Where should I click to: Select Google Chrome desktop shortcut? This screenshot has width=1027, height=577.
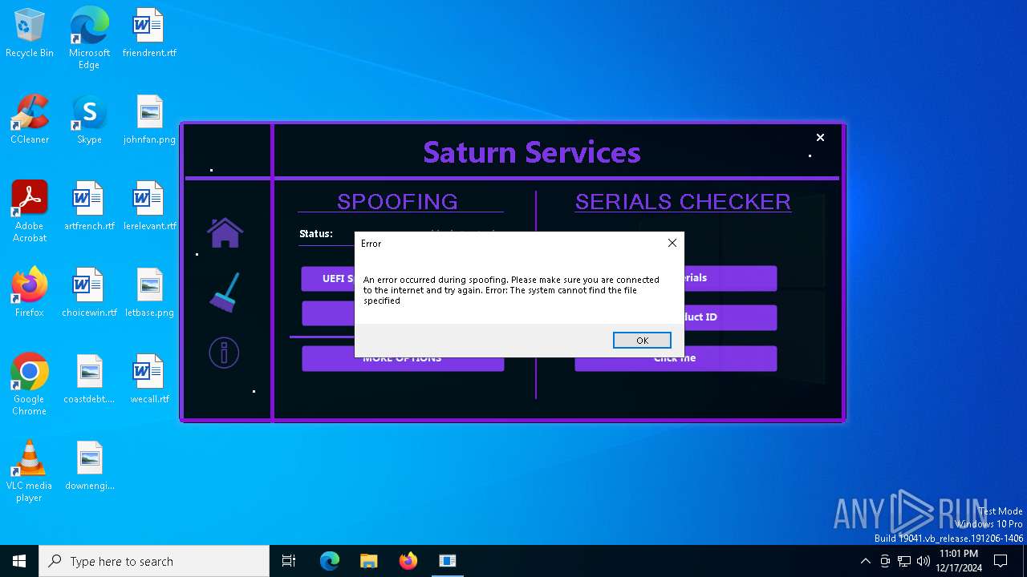click(x=30, y=385)
